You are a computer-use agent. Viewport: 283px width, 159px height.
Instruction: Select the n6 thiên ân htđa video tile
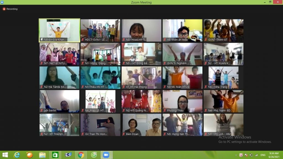[182, 30]
